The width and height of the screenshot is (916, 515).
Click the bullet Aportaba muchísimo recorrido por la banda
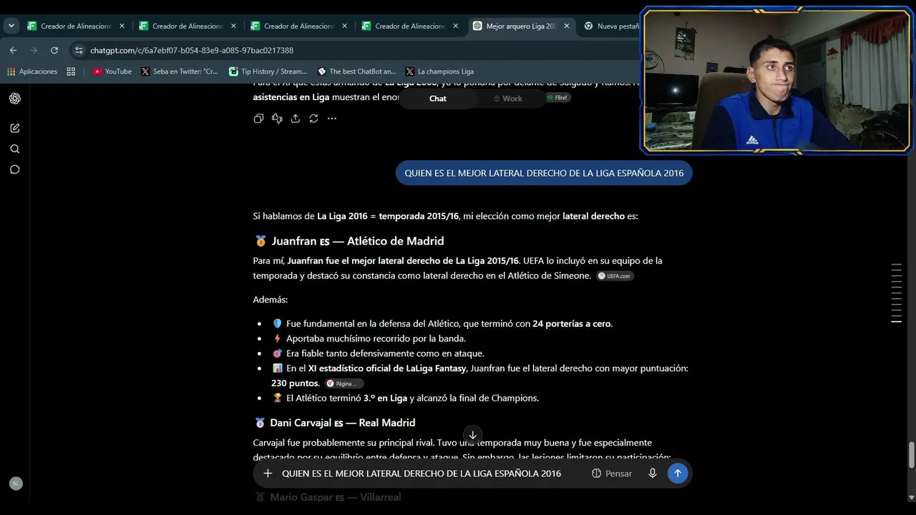tap(369, 338)
